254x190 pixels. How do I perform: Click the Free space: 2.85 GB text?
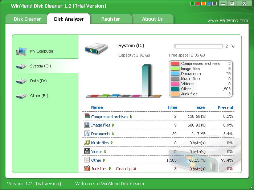coord(187,55)
